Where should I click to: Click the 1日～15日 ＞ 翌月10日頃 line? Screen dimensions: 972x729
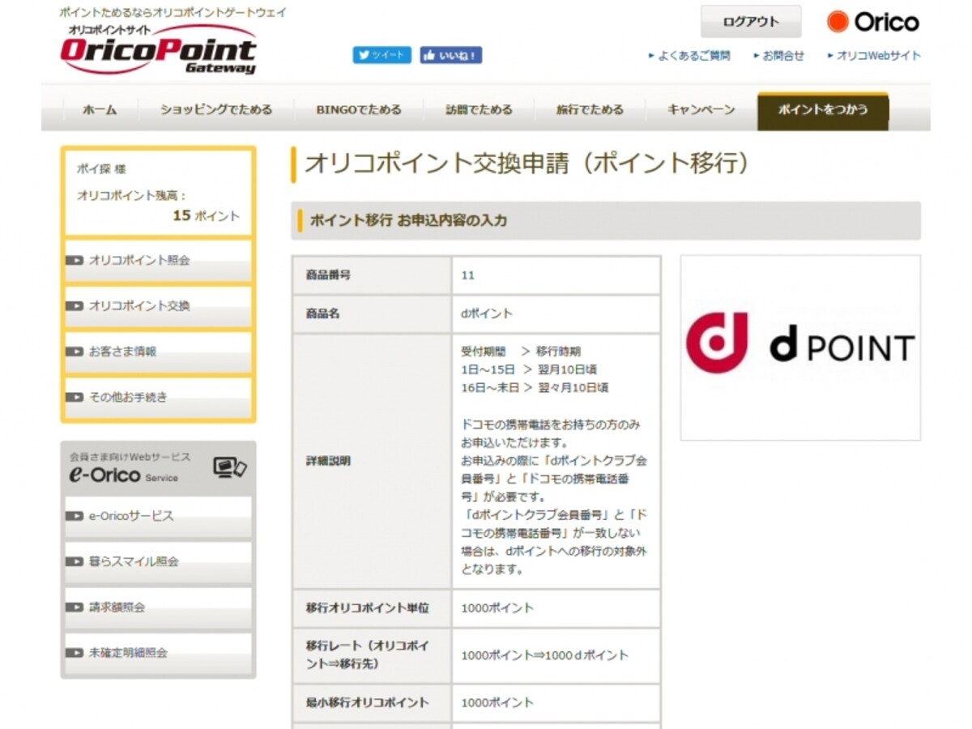click(529, 369)
